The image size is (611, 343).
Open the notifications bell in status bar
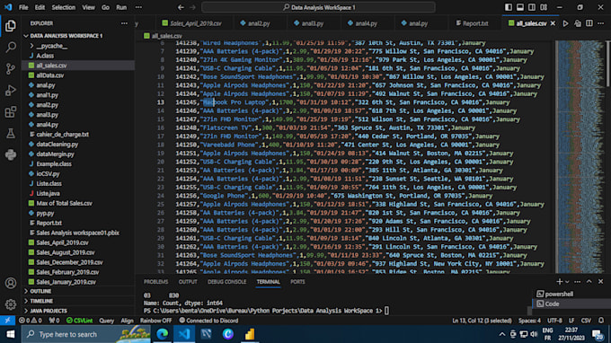click(x=601, y=321)
